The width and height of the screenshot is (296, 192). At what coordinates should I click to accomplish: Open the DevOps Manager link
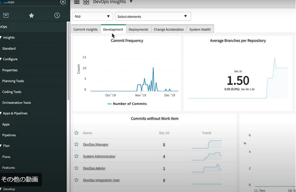(x=96, y=144)
